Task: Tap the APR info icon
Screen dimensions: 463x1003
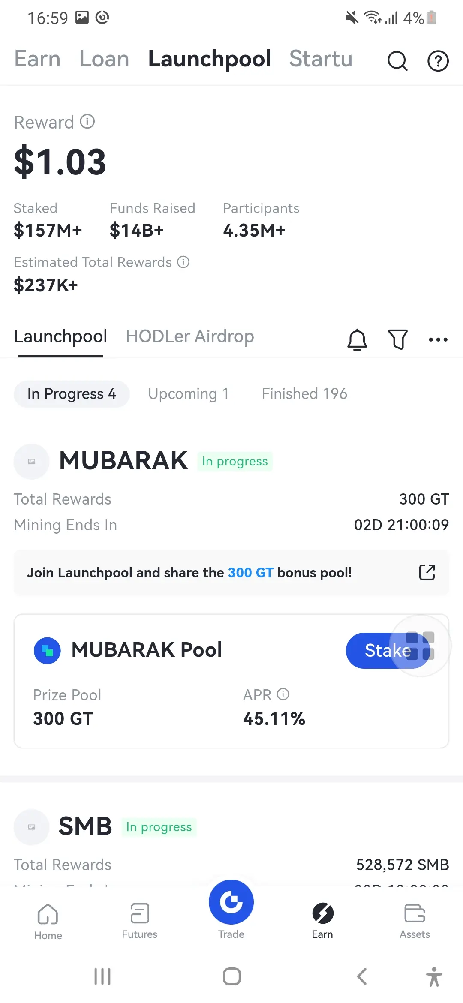Action: click(283, 694)
